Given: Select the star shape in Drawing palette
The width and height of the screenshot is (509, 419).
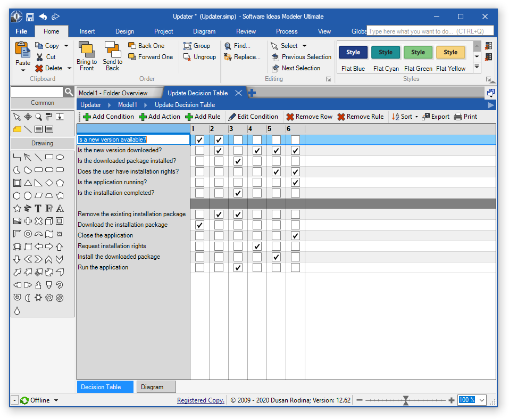Looking at the screenshot, I should click(17, 209).
